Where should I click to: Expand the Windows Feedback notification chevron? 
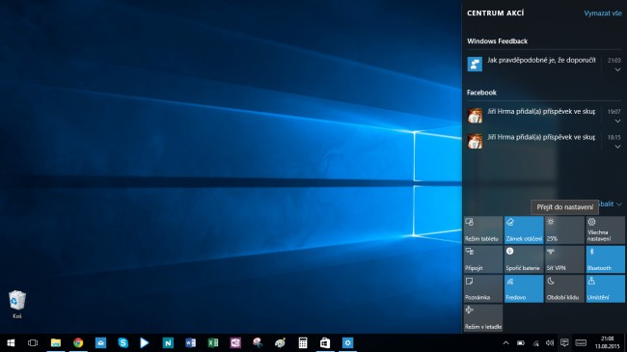coord(617,69)
